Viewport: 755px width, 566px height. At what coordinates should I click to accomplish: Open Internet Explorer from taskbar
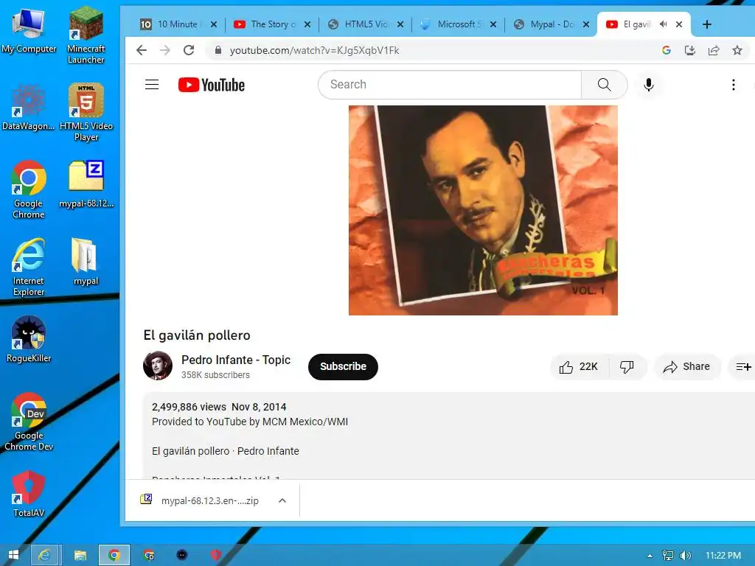click(44, 556)
